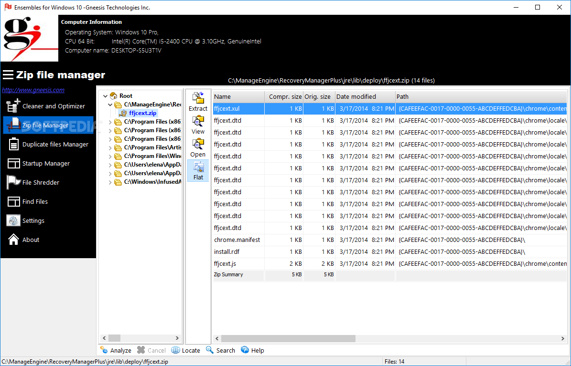Screen dimensions: 571x366
Task: Click the Search button
Action: click(221, 350)
